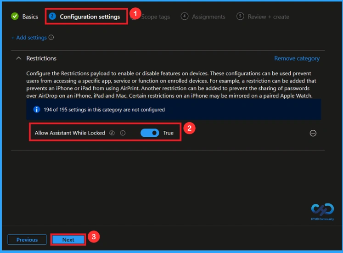Click the Allow Assistant While Locked label
This screenshot has height=253, width=343.
point(70,133)
